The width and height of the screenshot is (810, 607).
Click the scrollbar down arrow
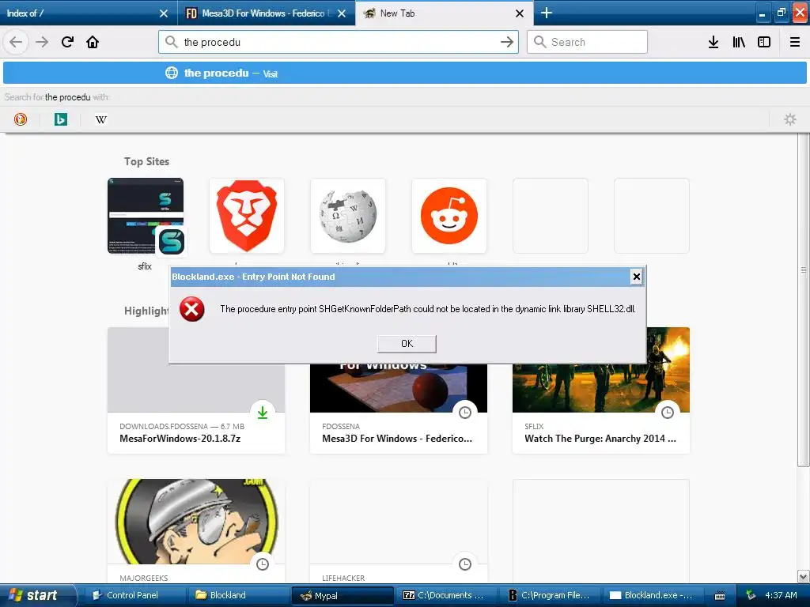pos(804,576)
